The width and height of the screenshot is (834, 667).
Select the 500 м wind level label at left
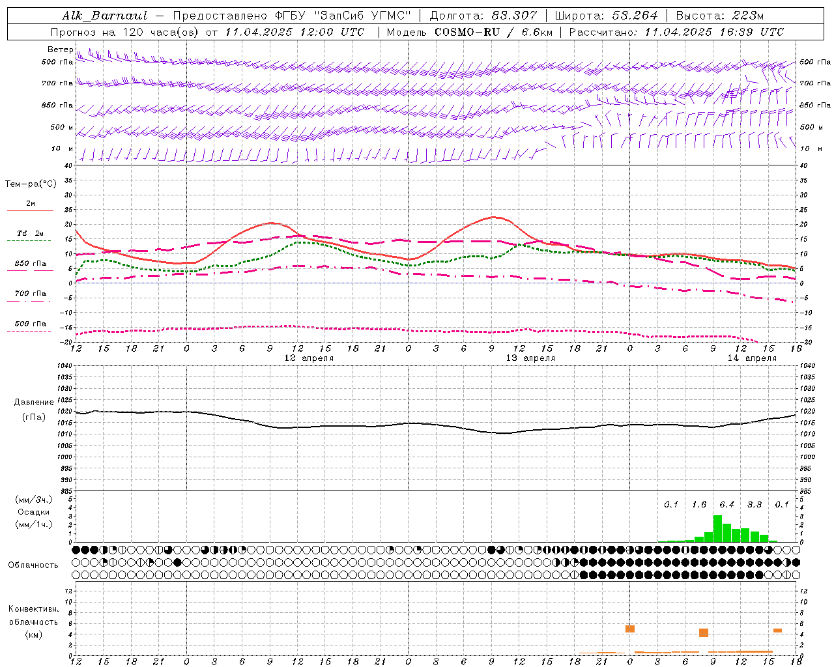click(62, 127)
